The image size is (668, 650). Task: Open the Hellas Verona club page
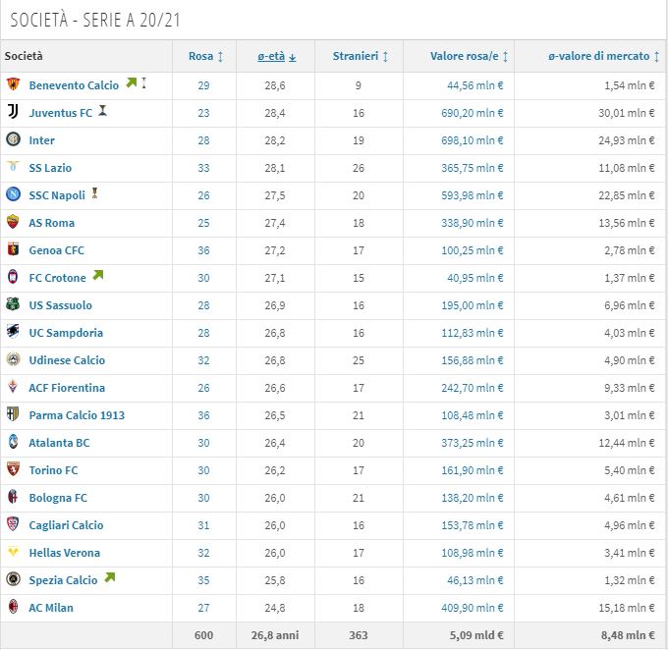click(64, 553)
